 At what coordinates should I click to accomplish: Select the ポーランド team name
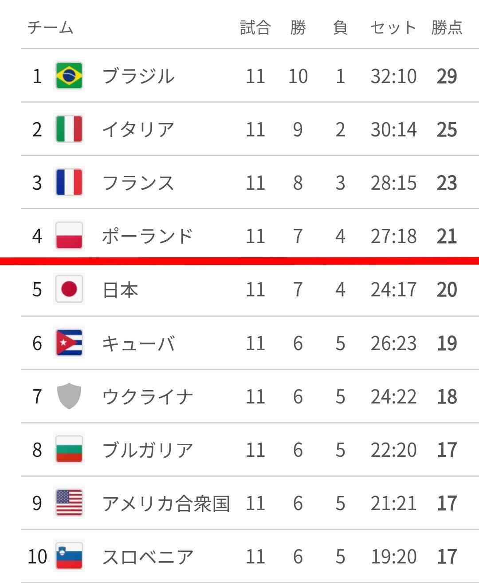148,236
